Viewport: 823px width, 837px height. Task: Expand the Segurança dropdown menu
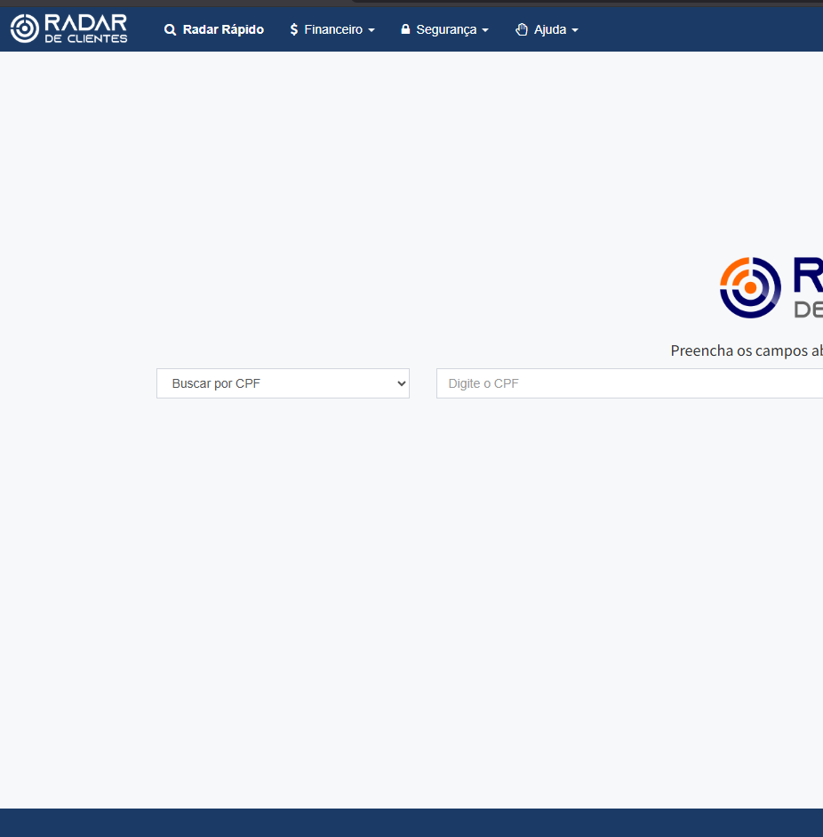click(x=444, y=29)
